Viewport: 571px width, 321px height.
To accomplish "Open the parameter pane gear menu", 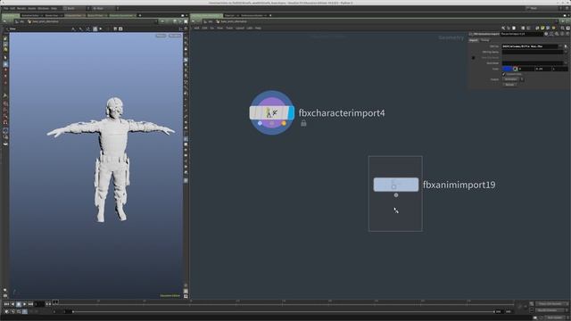I will point(546,34).
